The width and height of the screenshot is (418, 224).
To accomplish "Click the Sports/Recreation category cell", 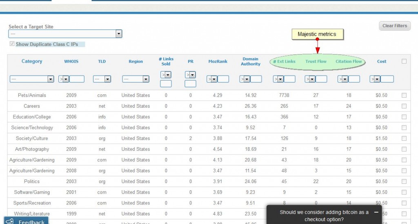I will [32, 203].
